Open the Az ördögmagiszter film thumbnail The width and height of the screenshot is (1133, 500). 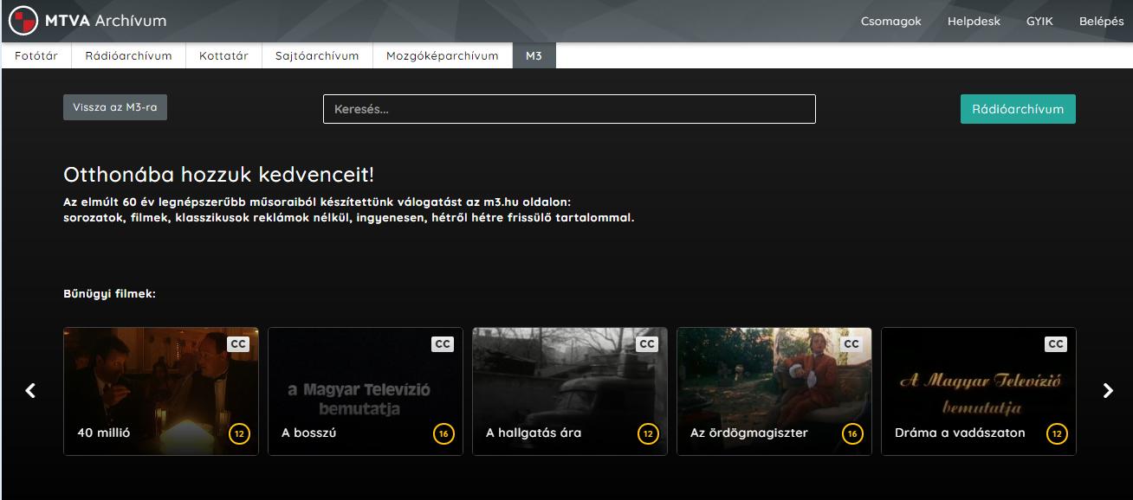click(774, 391)
